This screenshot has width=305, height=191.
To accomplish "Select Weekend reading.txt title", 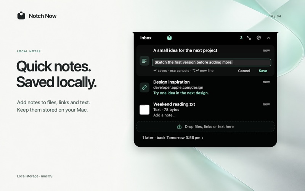I will (x=174, y=104).
